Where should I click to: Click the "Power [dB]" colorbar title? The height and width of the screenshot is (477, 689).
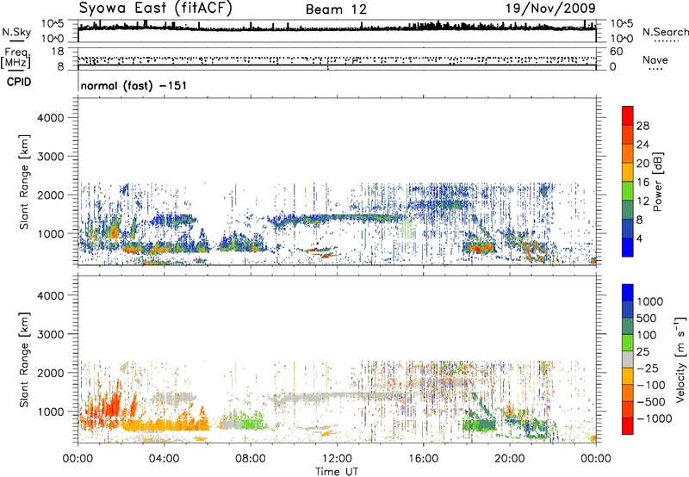click(x=658, y=182)
